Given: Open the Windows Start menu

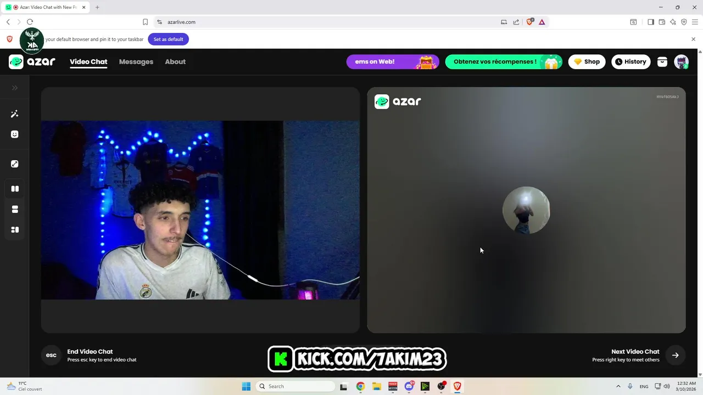Looking at the screenshot, I should 246,386.
